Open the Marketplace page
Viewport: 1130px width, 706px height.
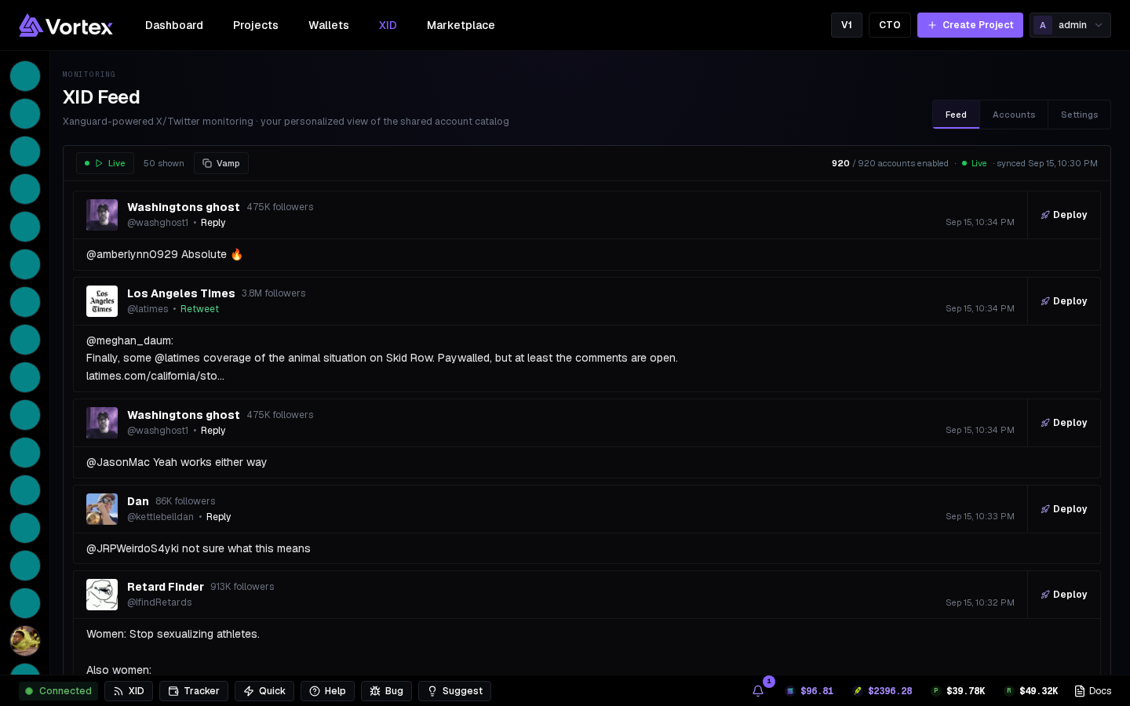[x=461, y=25]
